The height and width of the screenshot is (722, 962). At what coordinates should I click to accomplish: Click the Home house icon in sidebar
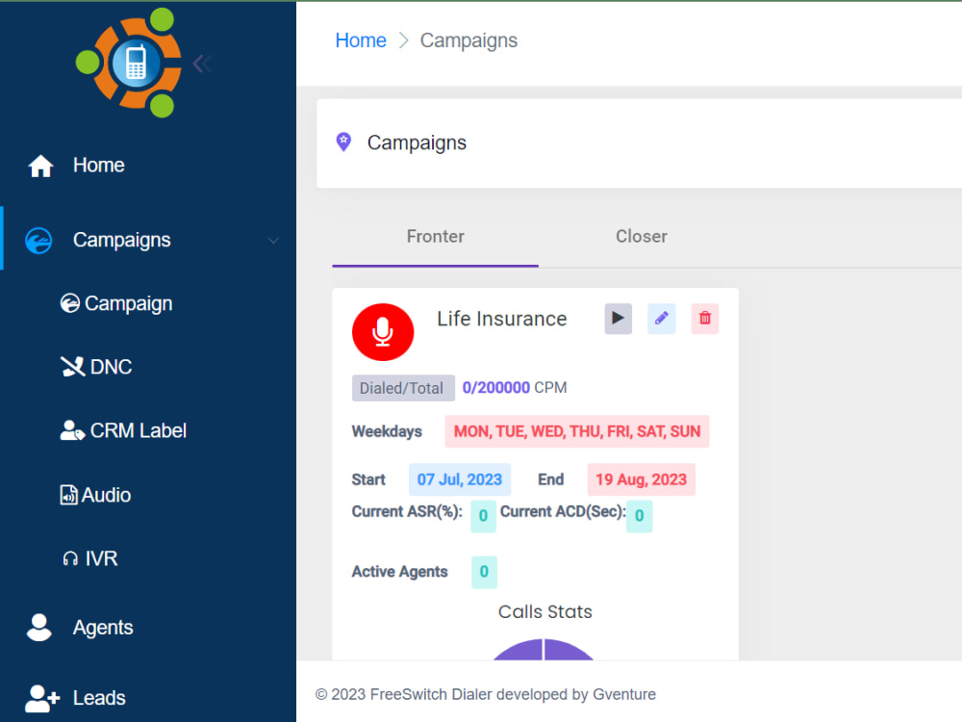tap(40, 164)
